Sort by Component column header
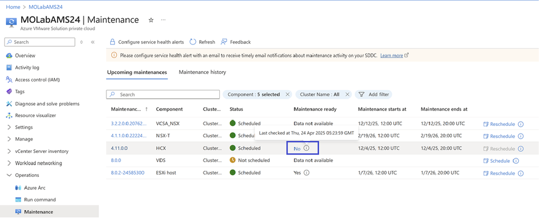The image size is (542, 224). pyautogui.click(x=169, y=109)
